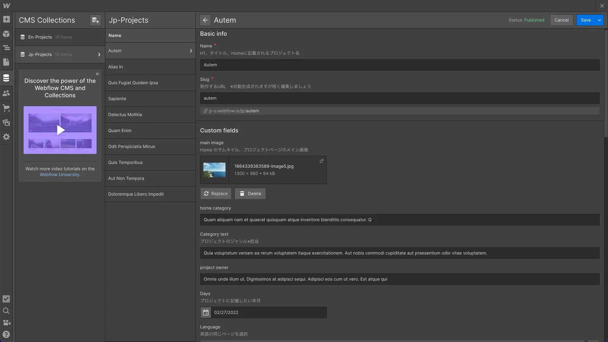Open the Alias In item
The image size is (608, 342).
pos(150,67)
